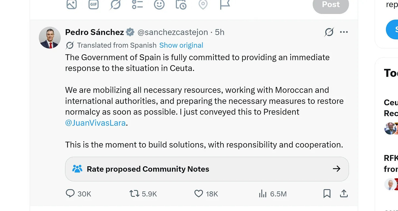Open Pedro Sánchez profile picture
Viewport: 398px width, 211px height.
pyautogui.click(x=50, y=38)
